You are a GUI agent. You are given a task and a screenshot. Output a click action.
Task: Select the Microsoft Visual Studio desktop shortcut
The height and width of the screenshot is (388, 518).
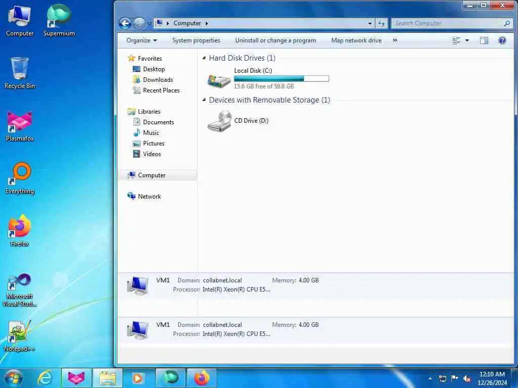click(x=20, y=290)
